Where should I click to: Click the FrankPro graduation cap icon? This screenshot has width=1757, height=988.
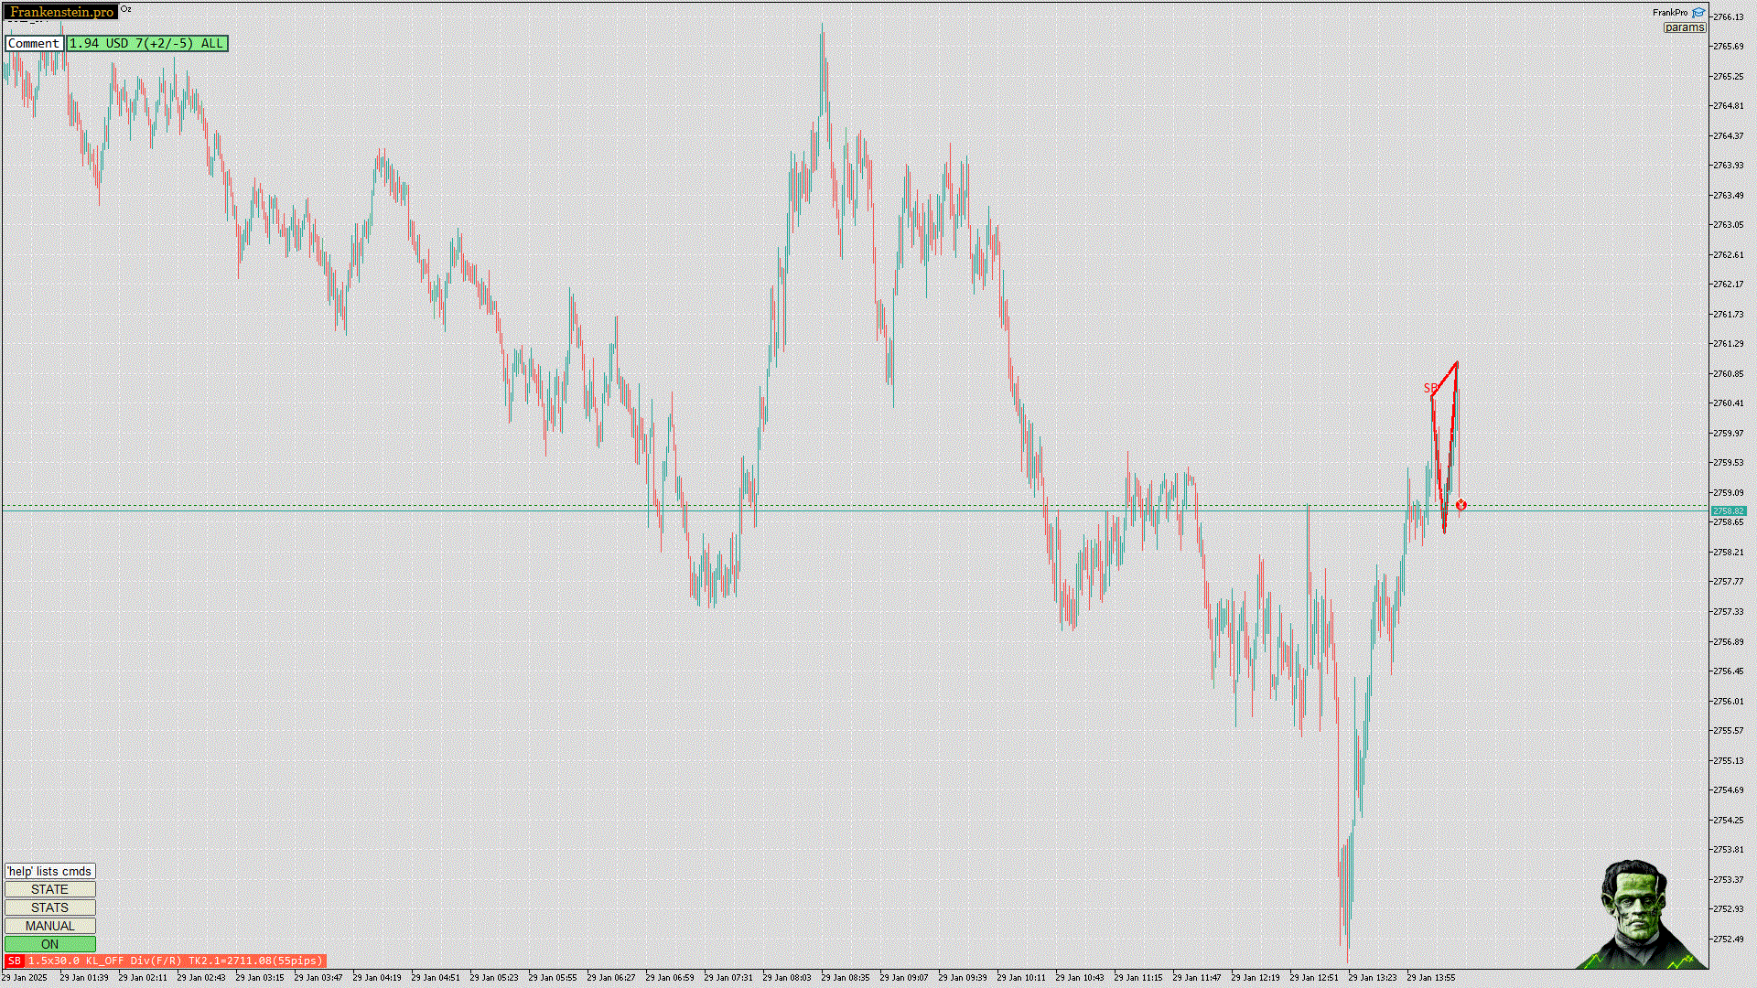(x=1698, y=13)
